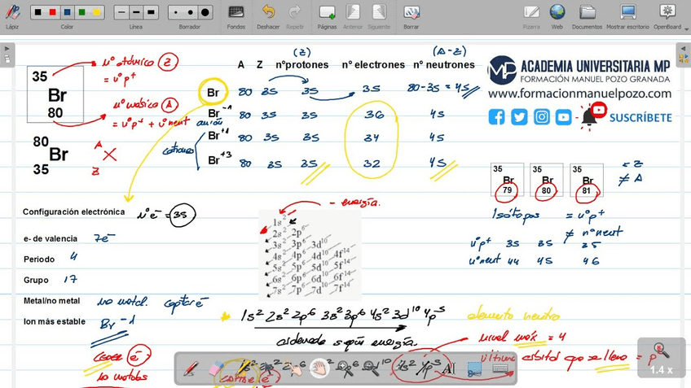
Task: Pick the eraser tool in the bottom palette
Action: coord(217,368)
